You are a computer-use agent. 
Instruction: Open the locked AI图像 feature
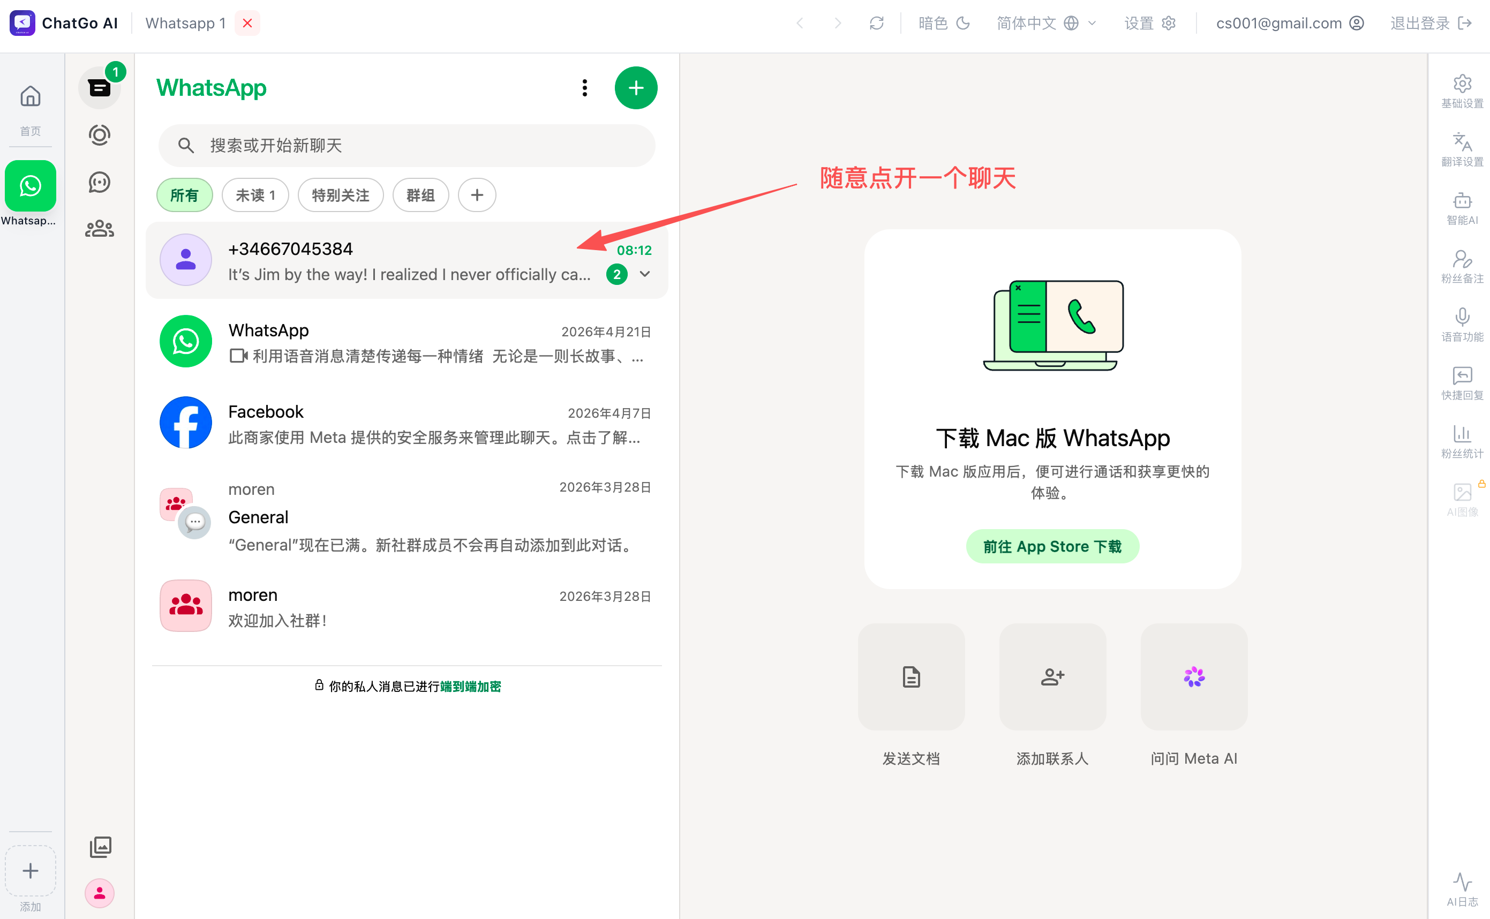coord(1462,500)
